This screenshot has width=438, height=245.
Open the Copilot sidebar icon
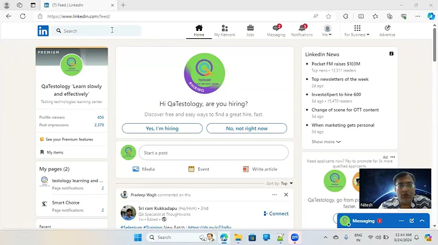click(431, 16)
